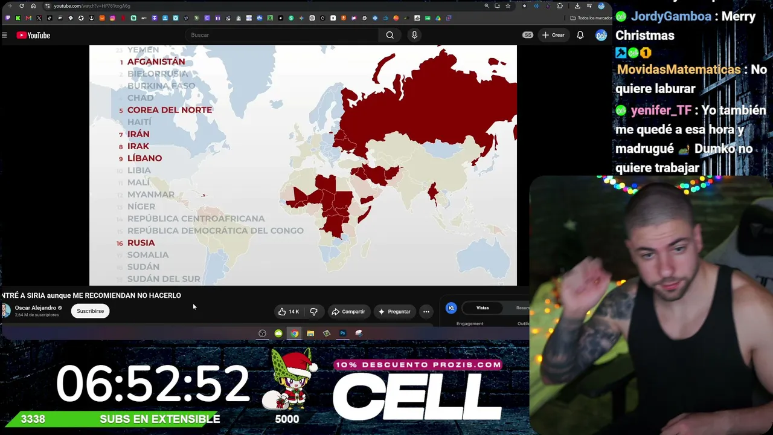
Task: Open the Oscar Alejandro channel name link
Action: pos(35,308)
